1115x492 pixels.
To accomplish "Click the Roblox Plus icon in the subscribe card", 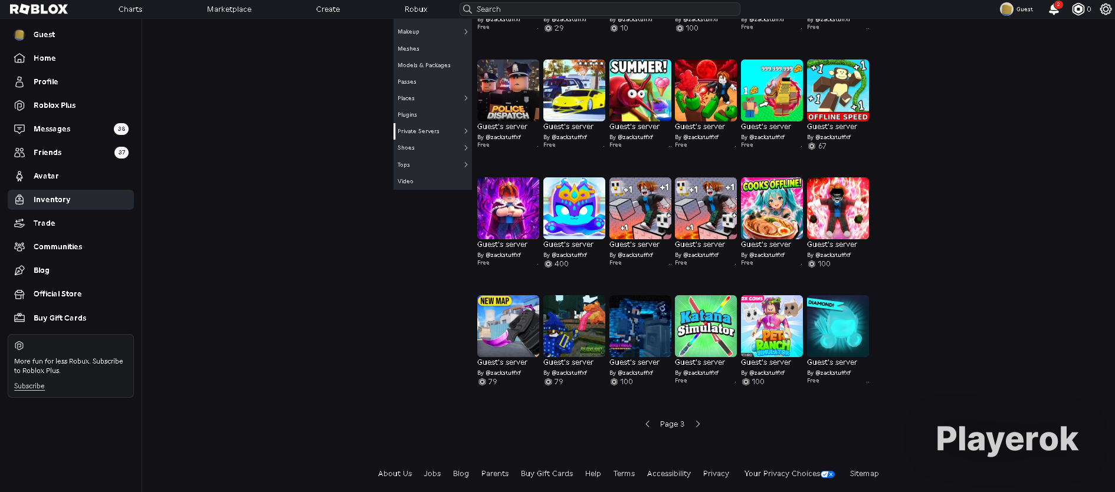I will pyautogui.click(x=19, y=346).
